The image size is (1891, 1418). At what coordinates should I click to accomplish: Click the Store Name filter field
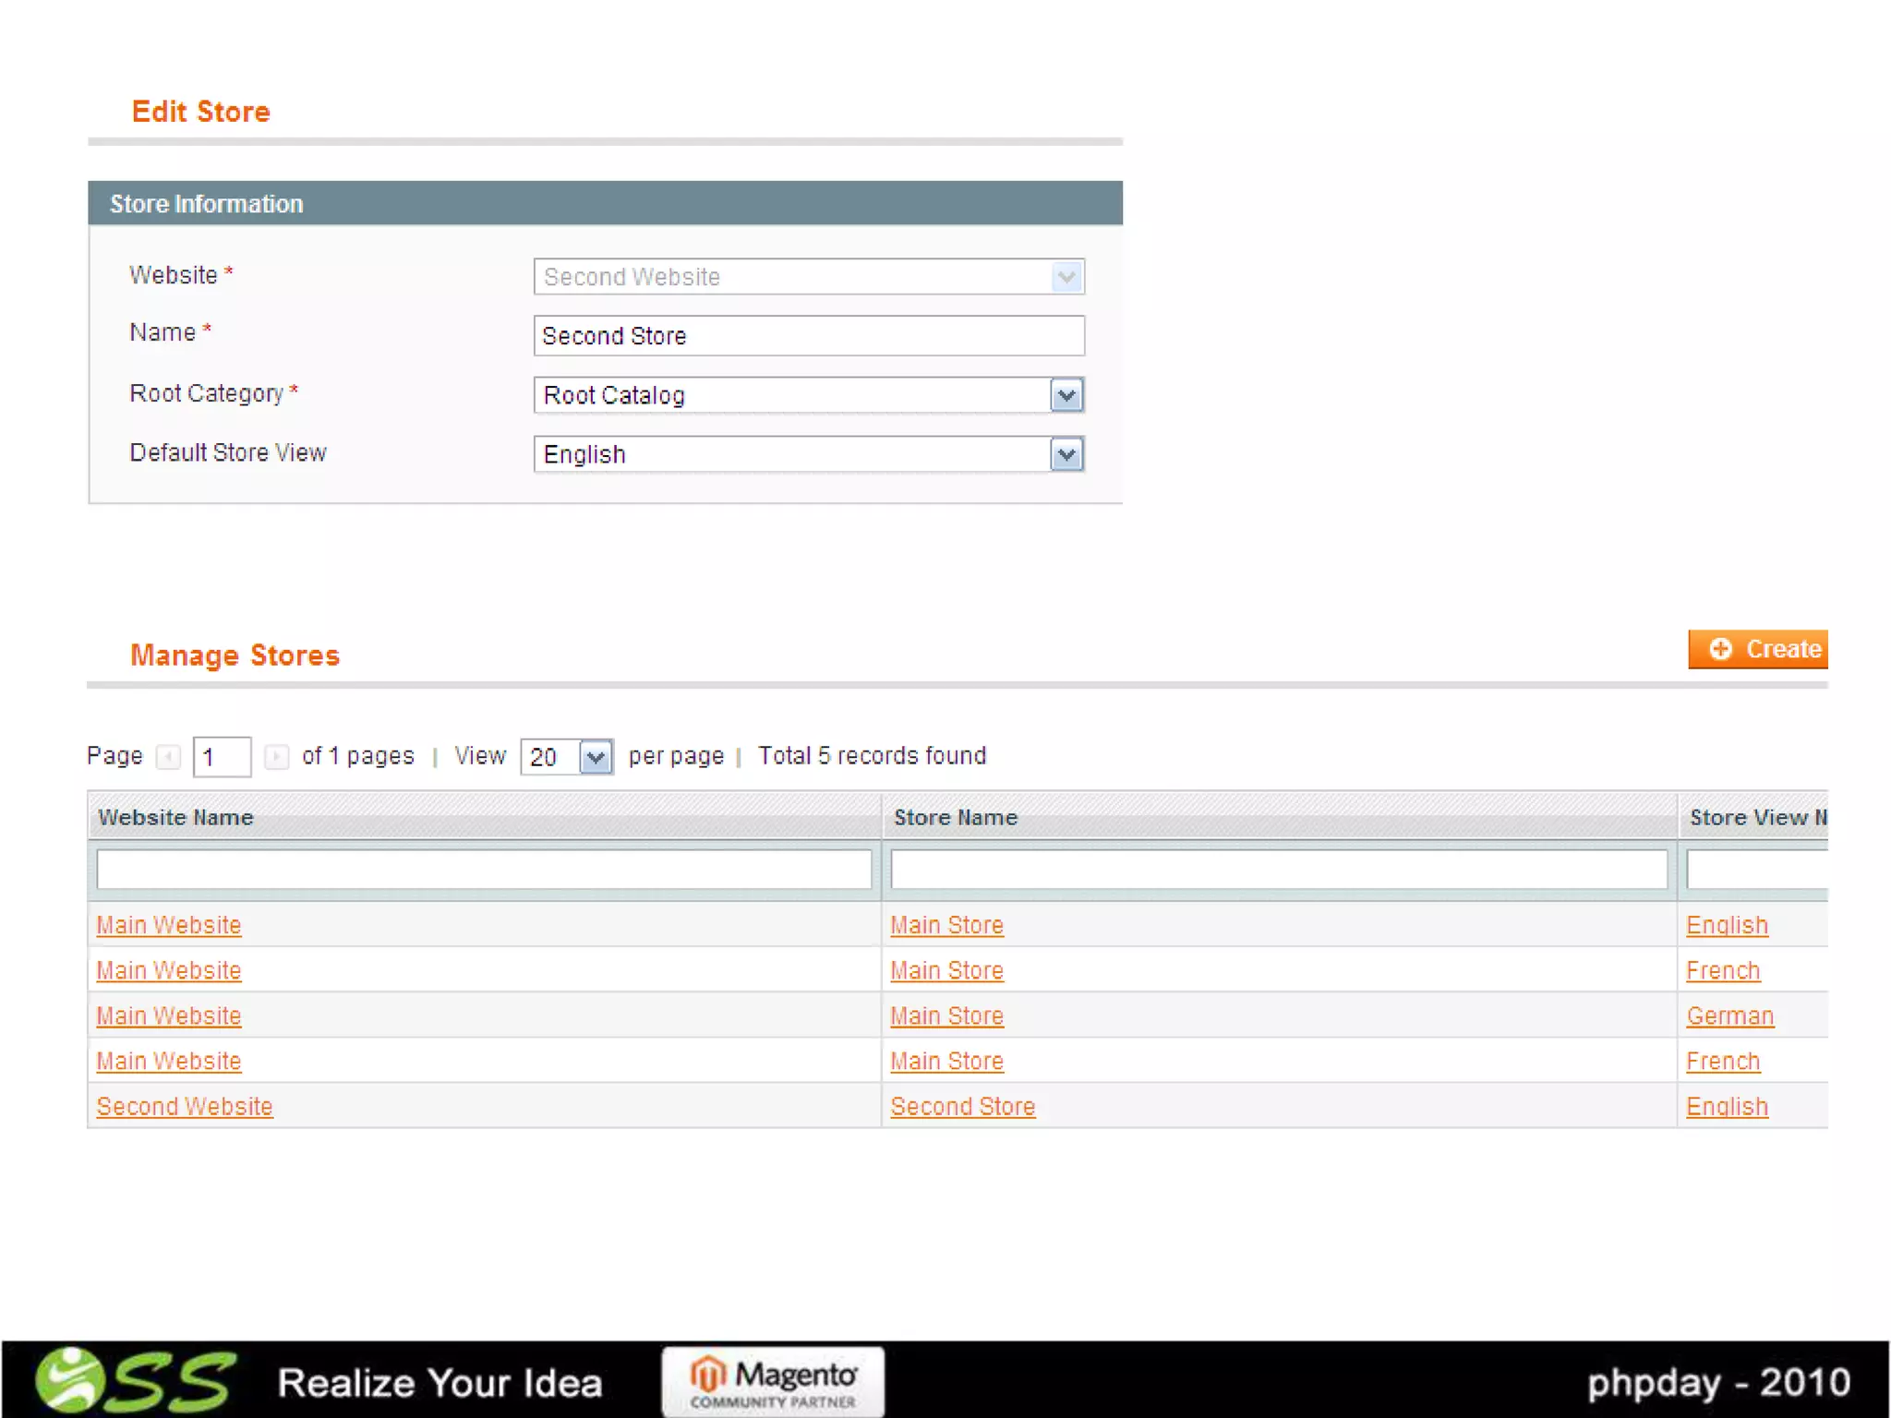pos(1279,870)
